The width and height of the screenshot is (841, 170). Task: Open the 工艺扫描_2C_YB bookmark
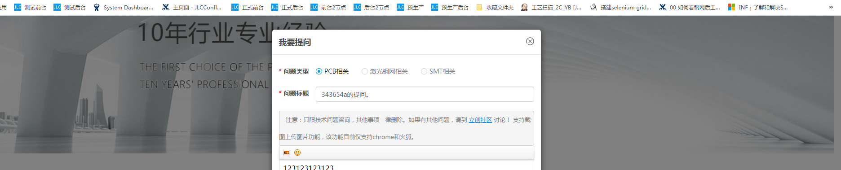551,7
